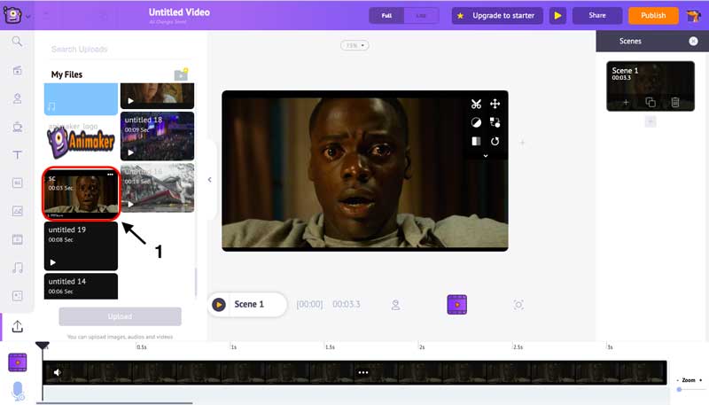Select the untitled 14 video file
The height and width of the screenshot is (405, 709).
point(81,286)
